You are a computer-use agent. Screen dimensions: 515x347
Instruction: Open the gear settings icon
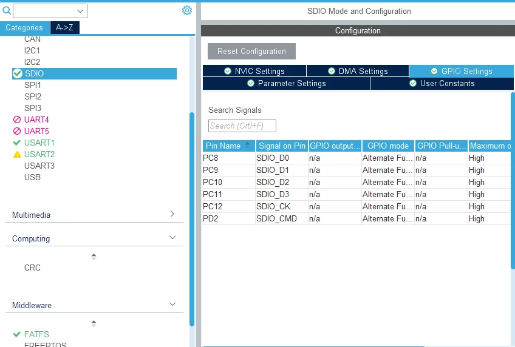[187, 10]
